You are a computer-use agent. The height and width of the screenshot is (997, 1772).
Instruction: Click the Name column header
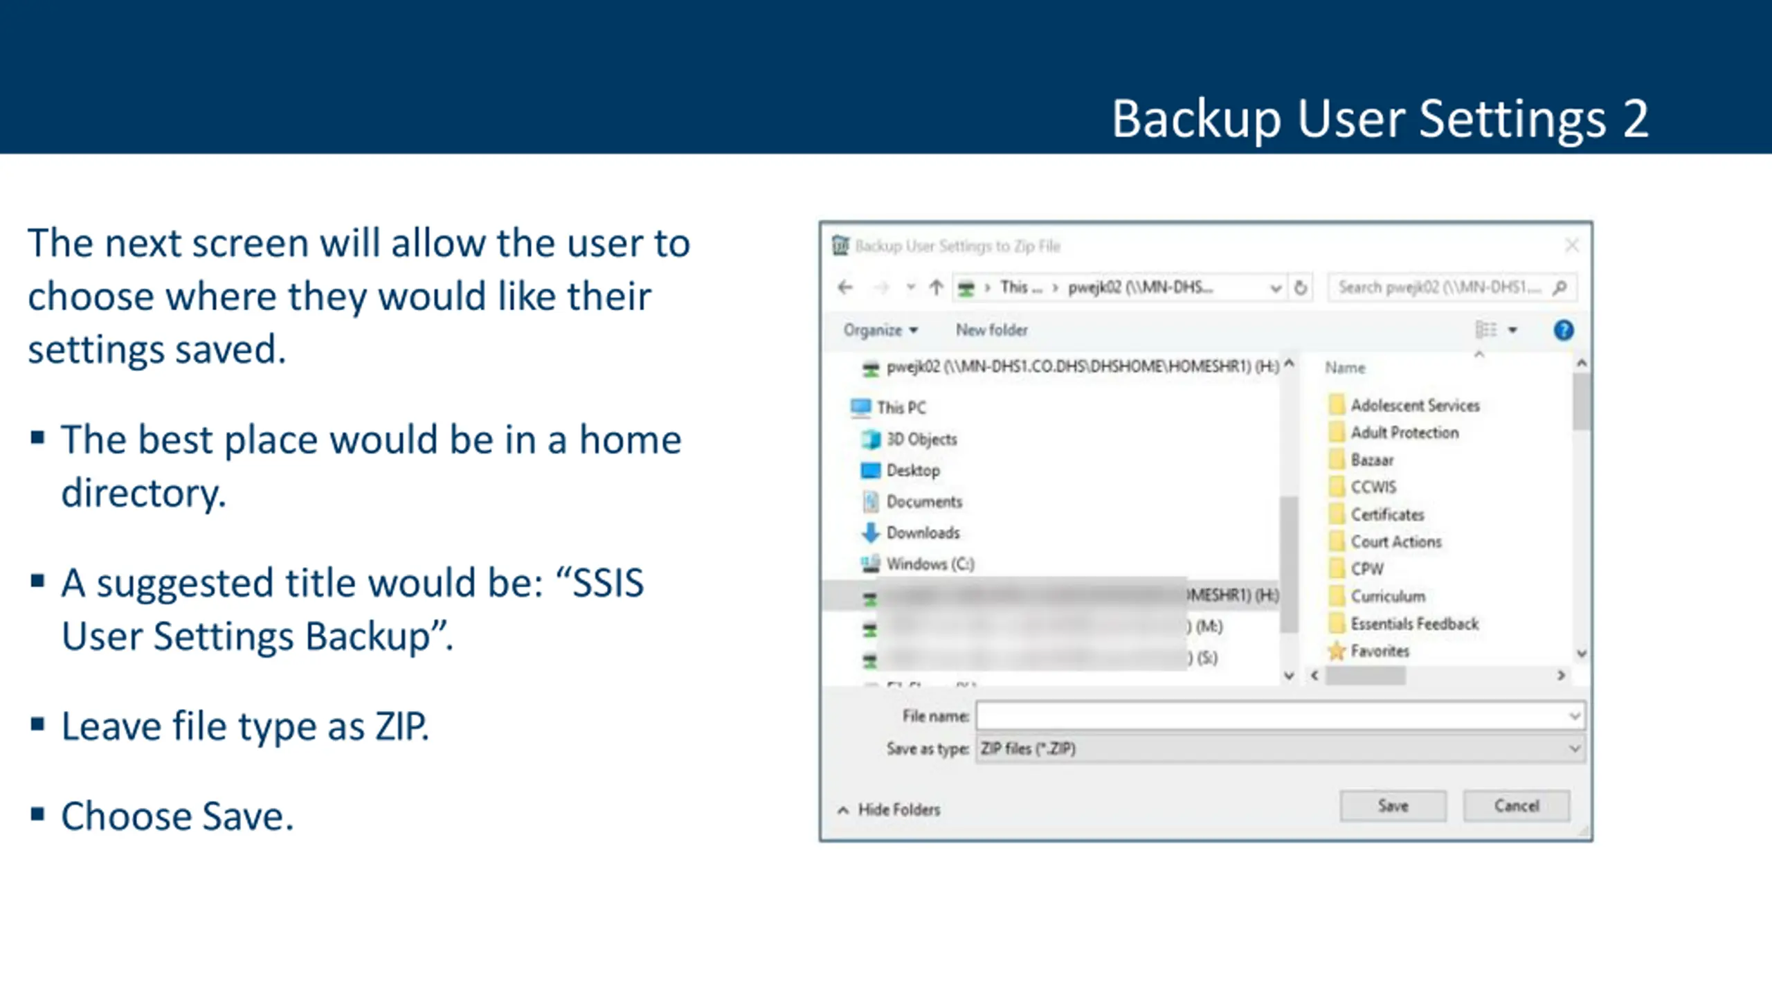1346,368
